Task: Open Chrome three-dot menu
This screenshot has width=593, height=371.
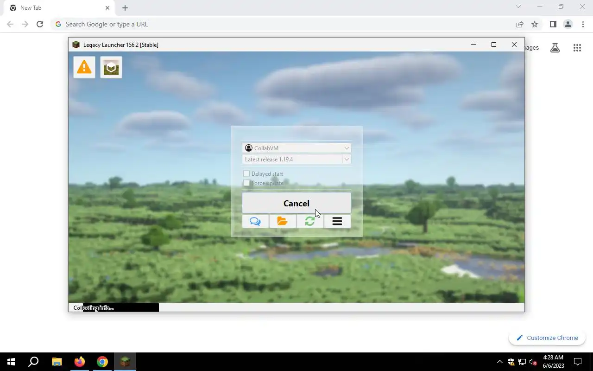Action: coord(583,24)
